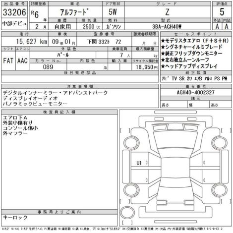Click the lot number 33206
The width and height of the screenshot is (233, 233).
[14, 12]
